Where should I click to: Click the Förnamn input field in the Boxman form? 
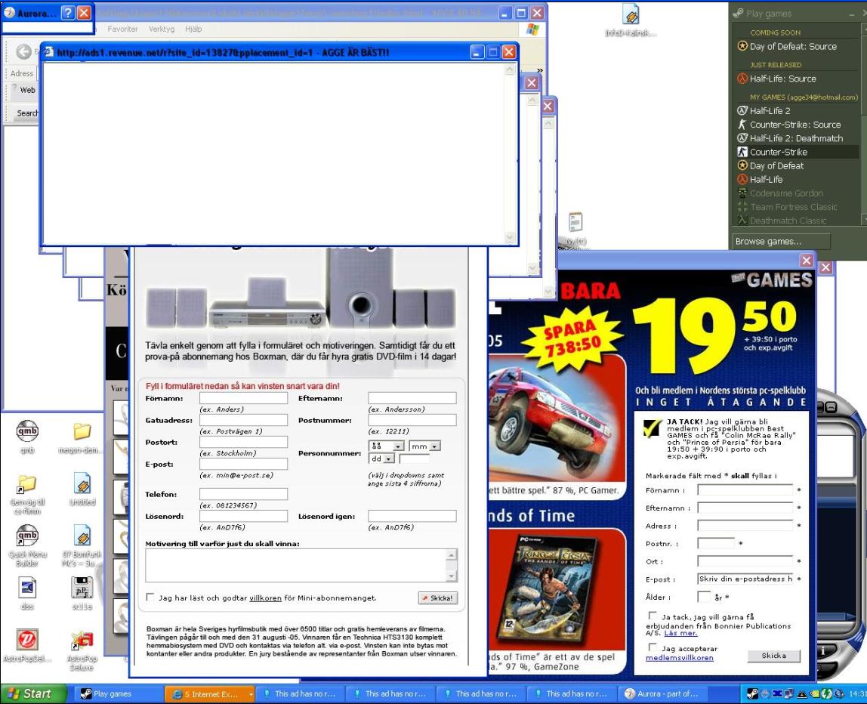click(x=243, y=398)
